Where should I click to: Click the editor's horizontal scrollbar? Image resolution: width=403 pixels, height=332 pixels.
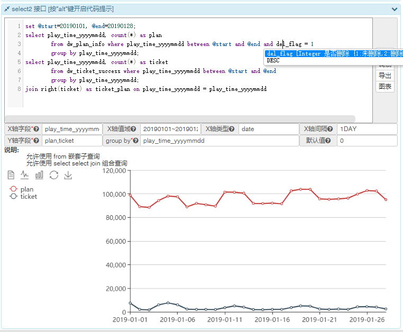pyautogui.click(x=180, y=119)
